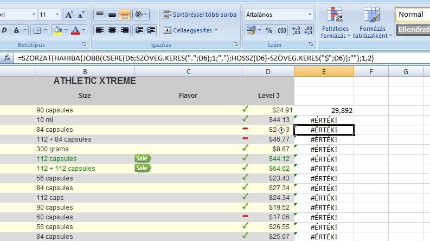Open the Cellaegyesítés dropdown arrow
This screenshot has height=241, width=430.
click(216, 30)
